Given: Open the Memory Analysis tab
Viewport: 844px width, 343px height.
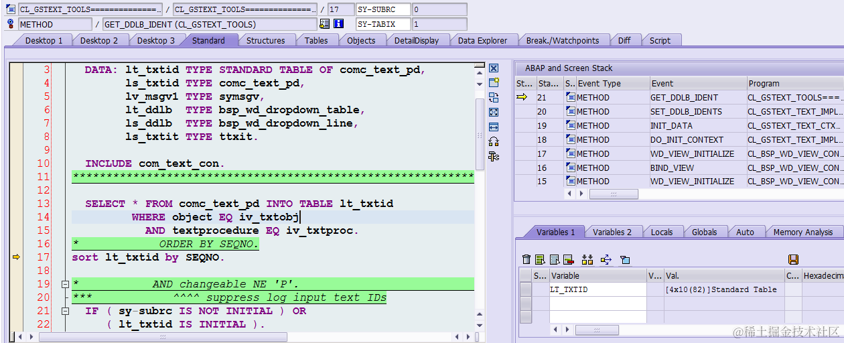Looking at the screenshot, I should tap(803, 232).
